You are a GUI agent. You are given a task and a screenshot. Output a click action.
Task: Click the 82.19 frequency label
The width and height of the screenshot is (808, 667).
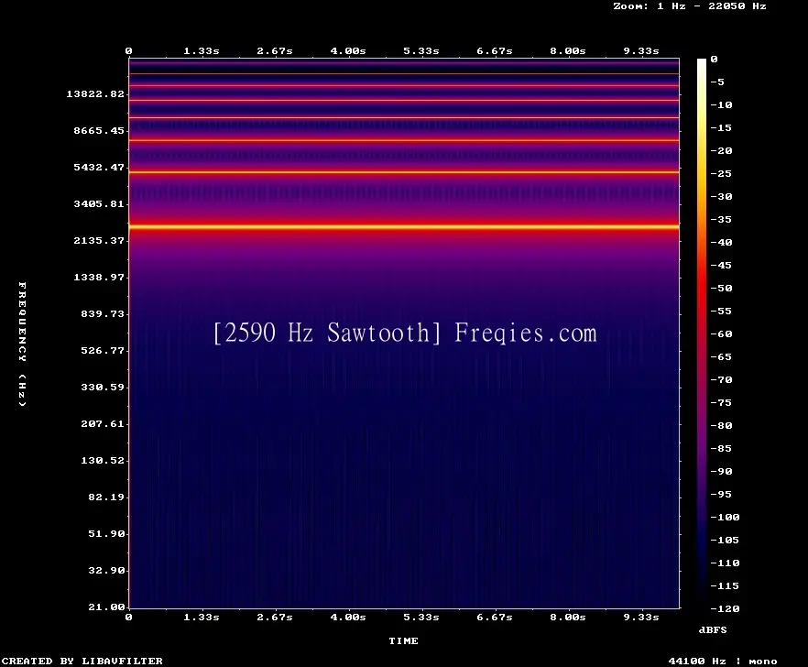coord(106,497)
